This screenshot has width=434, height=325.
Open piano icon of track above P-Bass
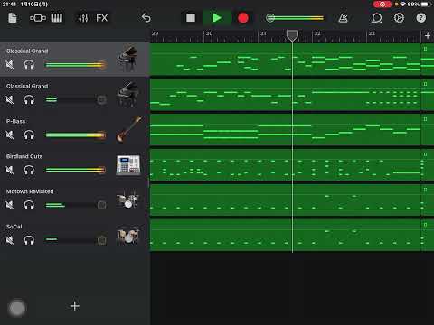click(128, 94)
